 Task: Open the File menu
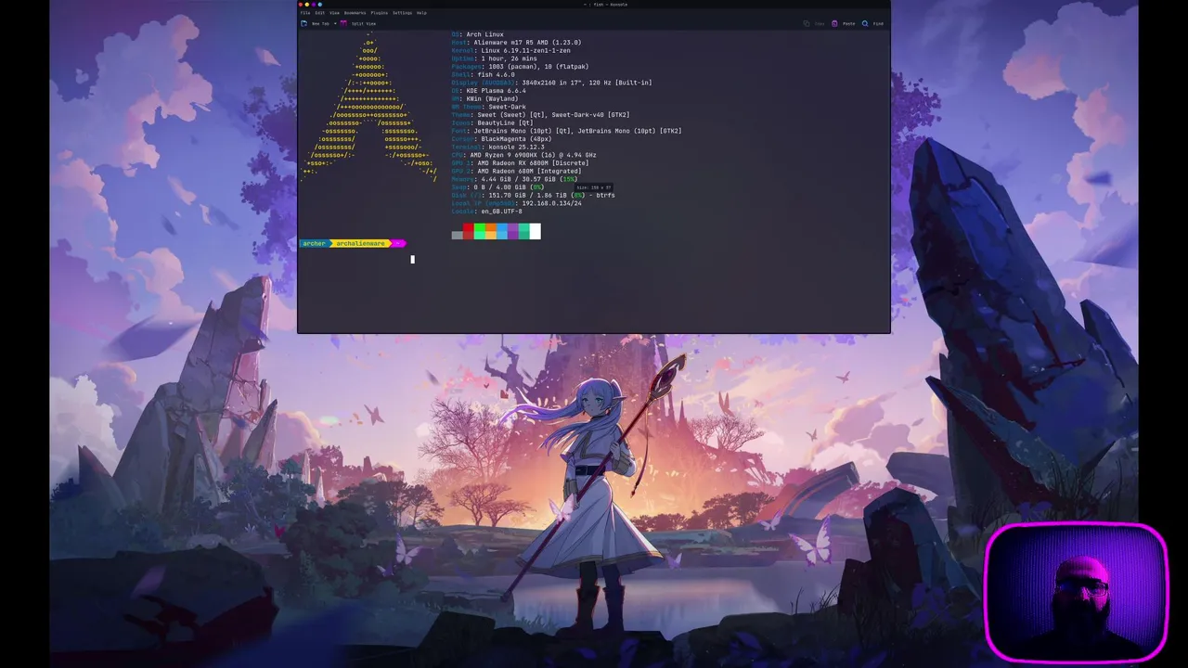coord(305,13)
